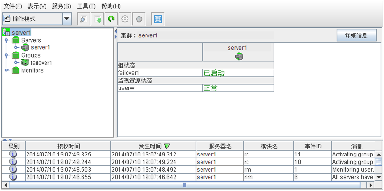This screenshot has height=191, width=384.
Task: Open the 文件(F) menu
Action: click(13, 6)
